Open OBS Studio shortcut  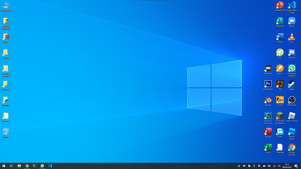coord(291,101)
